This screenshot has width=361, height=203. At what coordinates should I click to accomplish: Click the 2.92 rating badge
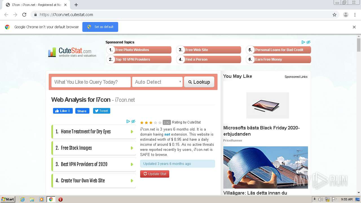pos(167,122)
